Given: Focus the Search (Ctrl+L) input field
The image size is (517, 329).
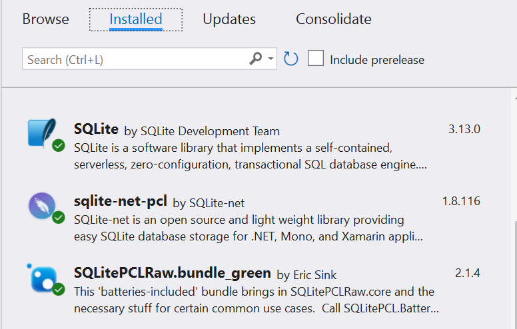Looking at the screenshot, I should 133,59.
